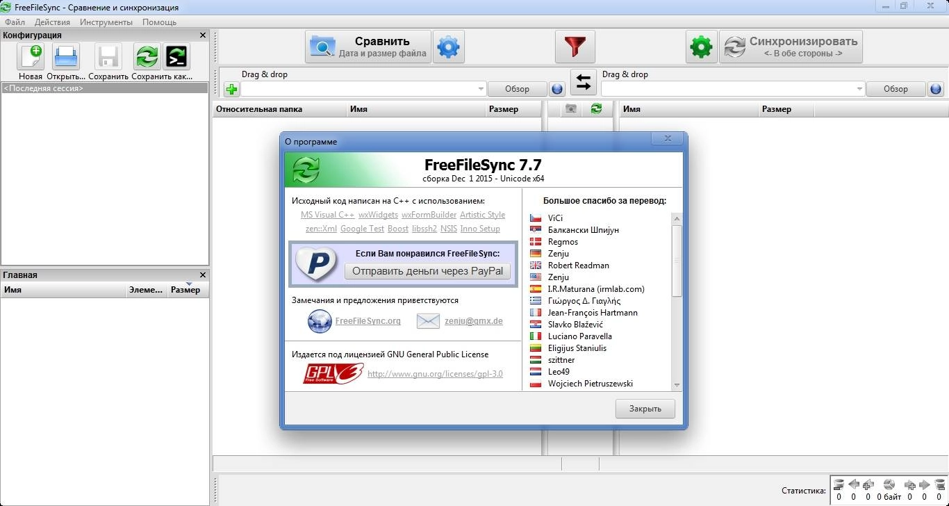The height and width of the screenshot is (506, 949).
Task: Open the NSIS link
Action: (x=449, y=229)
